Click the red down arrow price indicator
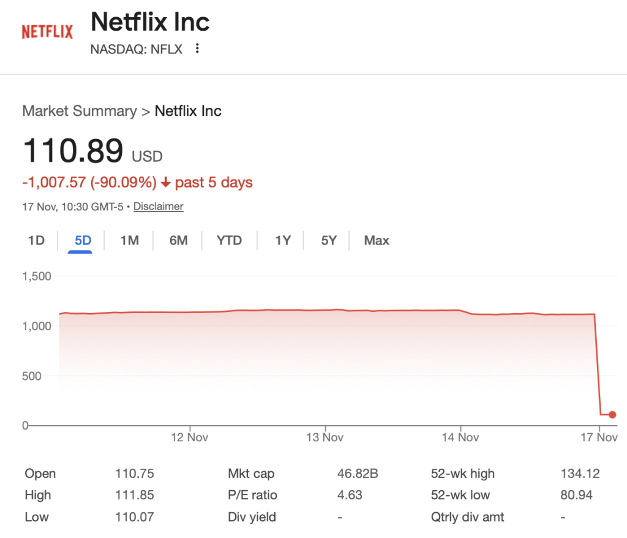627x538 pixels. (165, 183)
